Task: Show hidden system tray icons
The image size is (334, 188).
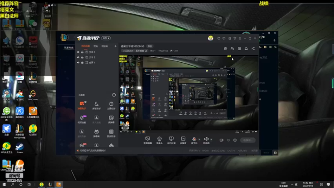Action: [x=292, y=185]
